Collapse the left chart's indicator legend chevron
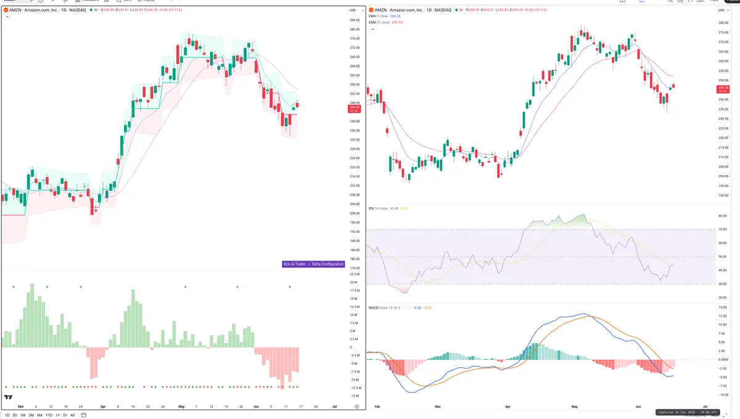Image resolution: width=740 pixels, height=419 pixels. [7, 17]
